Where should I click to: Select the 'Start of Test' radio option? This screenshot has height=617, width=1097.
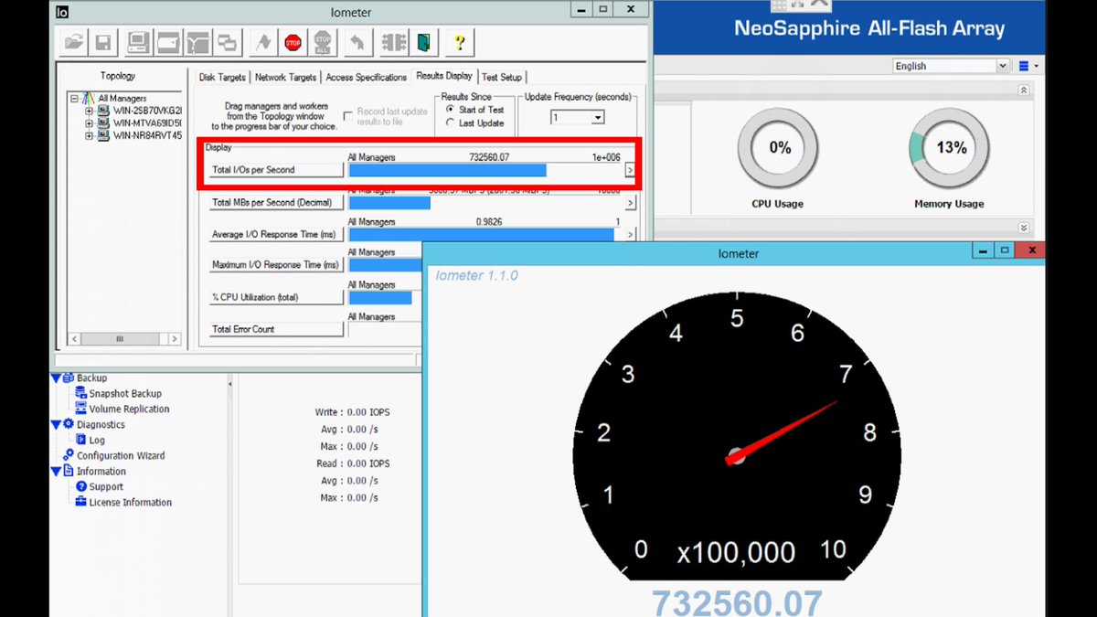click(x=450, y=110)
